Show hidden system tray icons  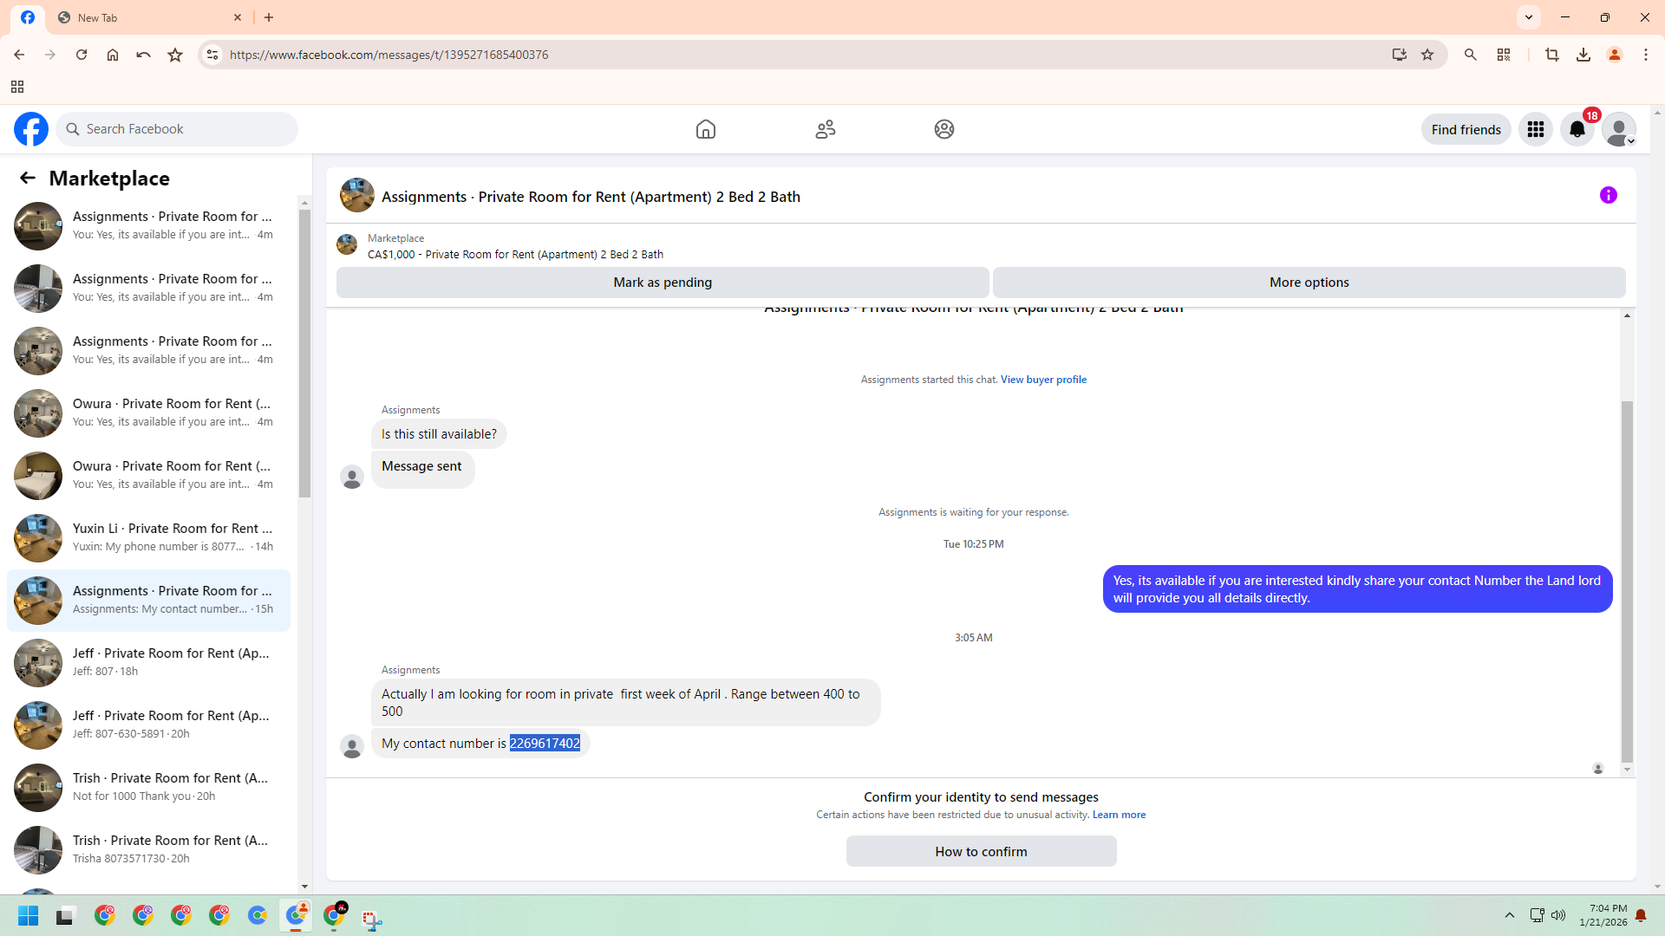click(1509, 915)
